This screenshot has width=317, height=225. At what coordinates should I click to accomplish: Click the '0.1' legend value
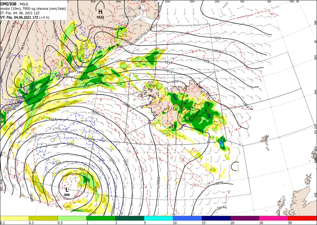2,223
